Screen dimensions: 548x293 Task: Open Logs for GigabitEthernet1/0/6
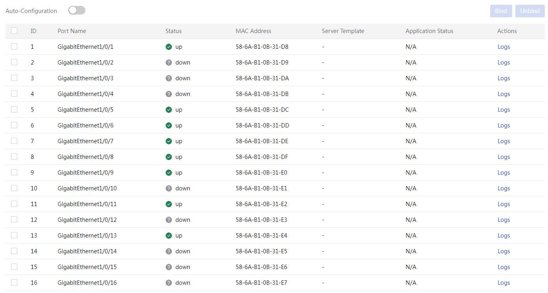point(504,125)
